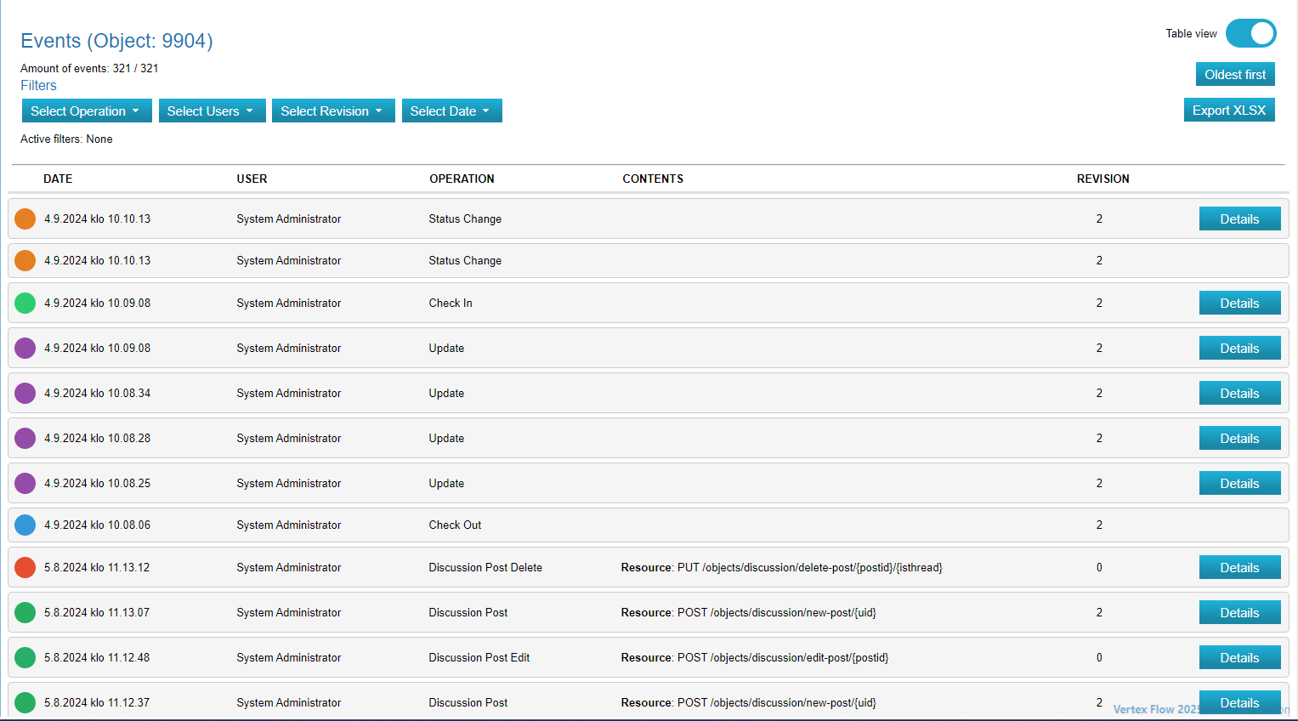Open the Select Revision dropdown
1298x721 pixels.
pos(332,111)
